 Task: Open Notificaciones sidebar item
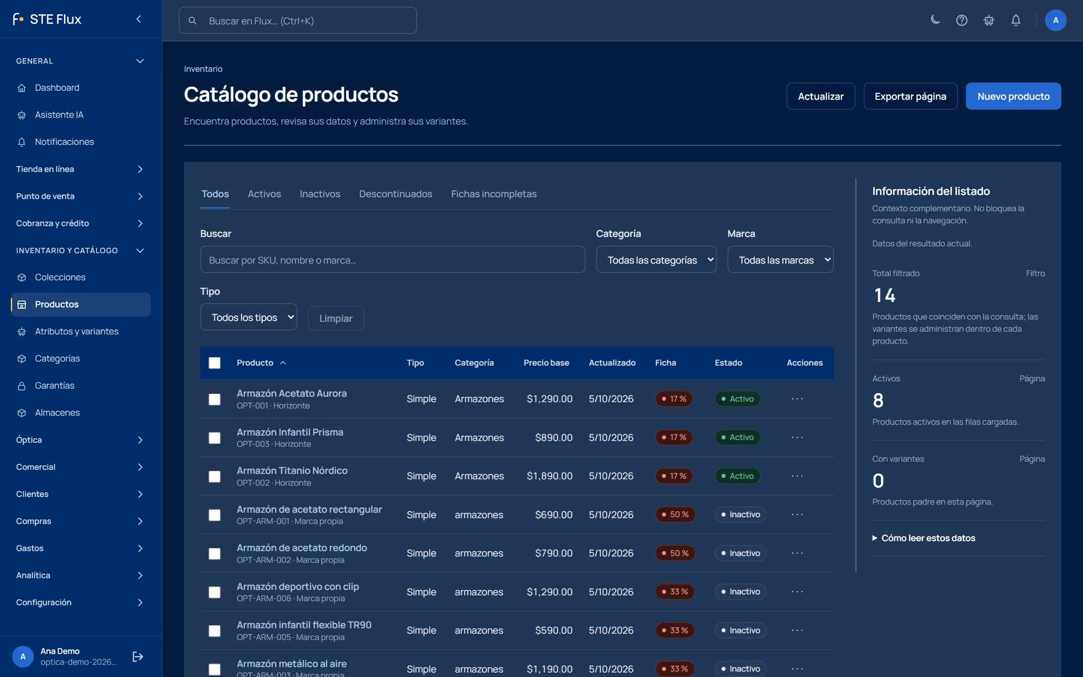(81, 142)
